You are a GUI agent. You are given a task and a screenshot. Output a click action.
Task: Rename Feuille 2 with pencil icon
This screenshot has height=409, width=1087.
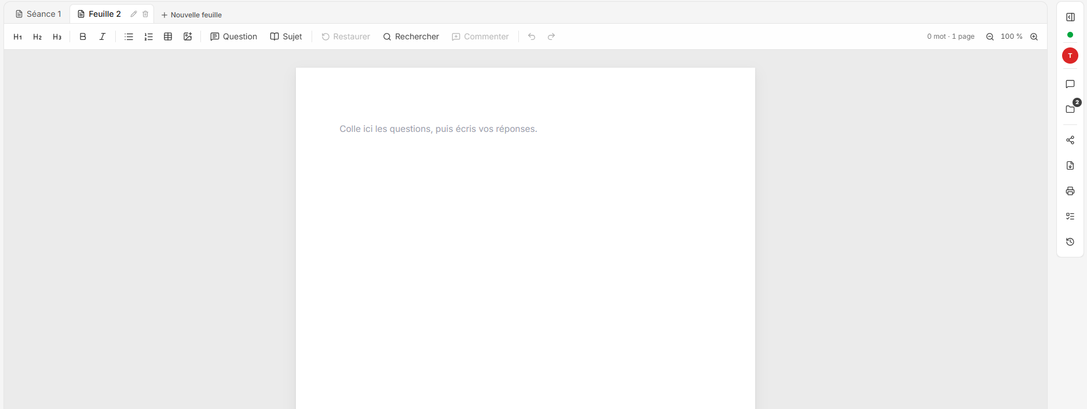134,14
